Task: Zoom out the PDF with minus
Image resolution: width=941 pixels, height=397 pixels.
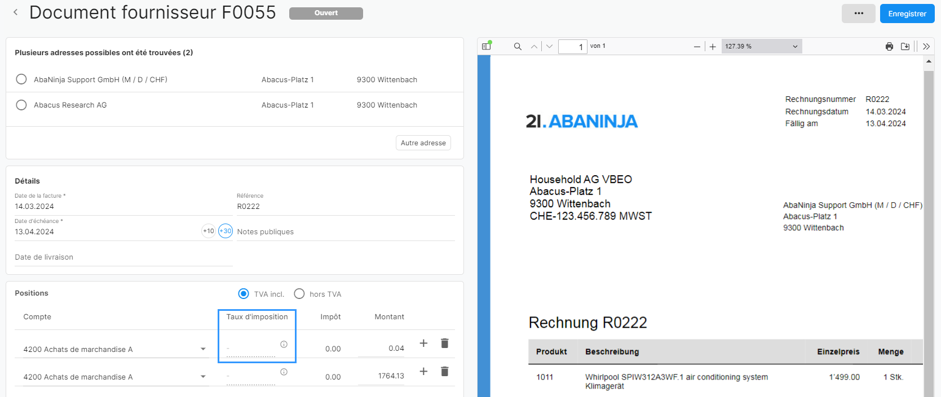Action: pyautogui.click(x=697, y=47)
